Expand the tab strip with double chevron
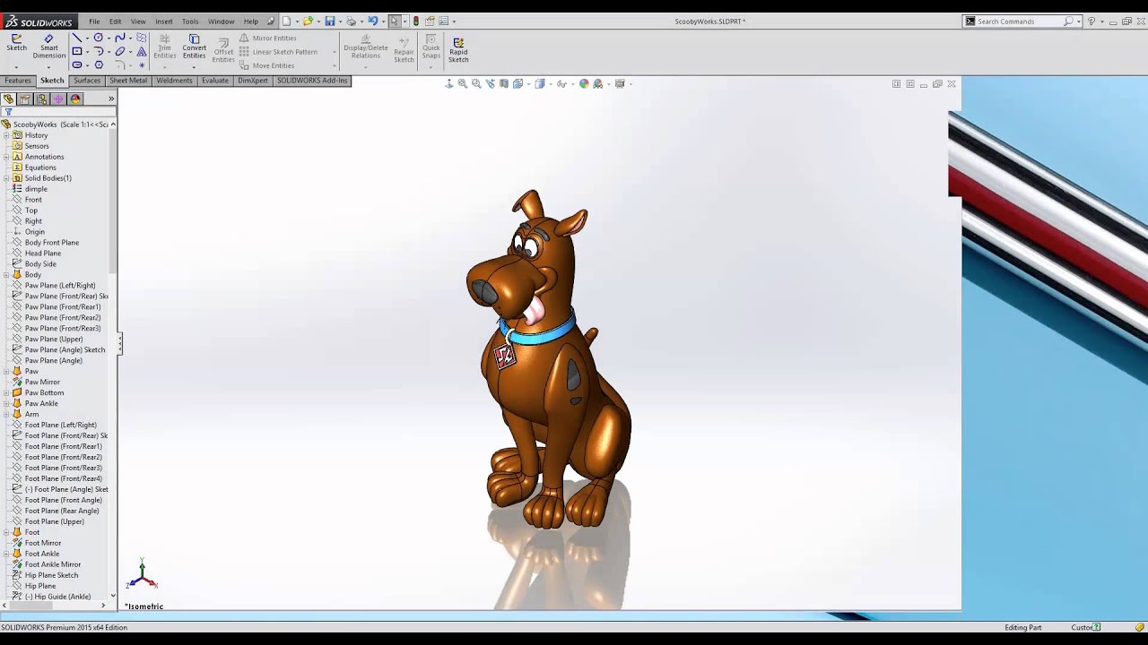 (x=111, y=99)
